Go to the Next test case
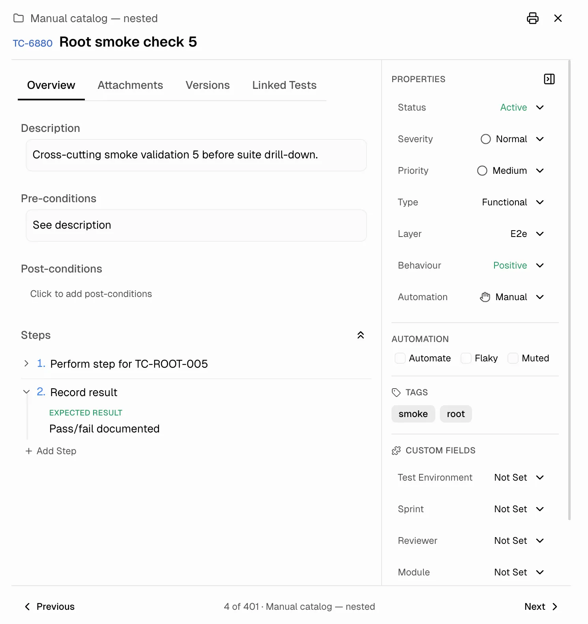The width and height of the screenshot is (588, 624). coord(541,607)
